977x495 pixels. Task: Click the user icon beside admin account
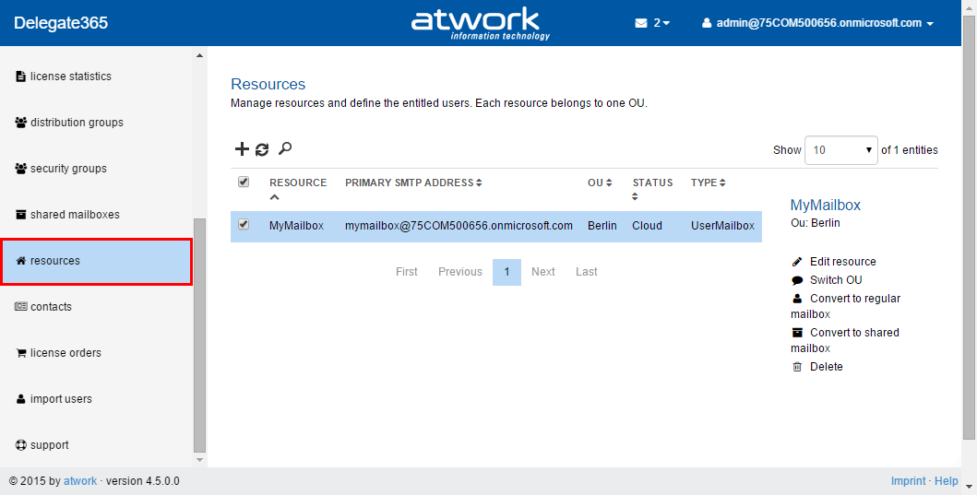[707, 23]
